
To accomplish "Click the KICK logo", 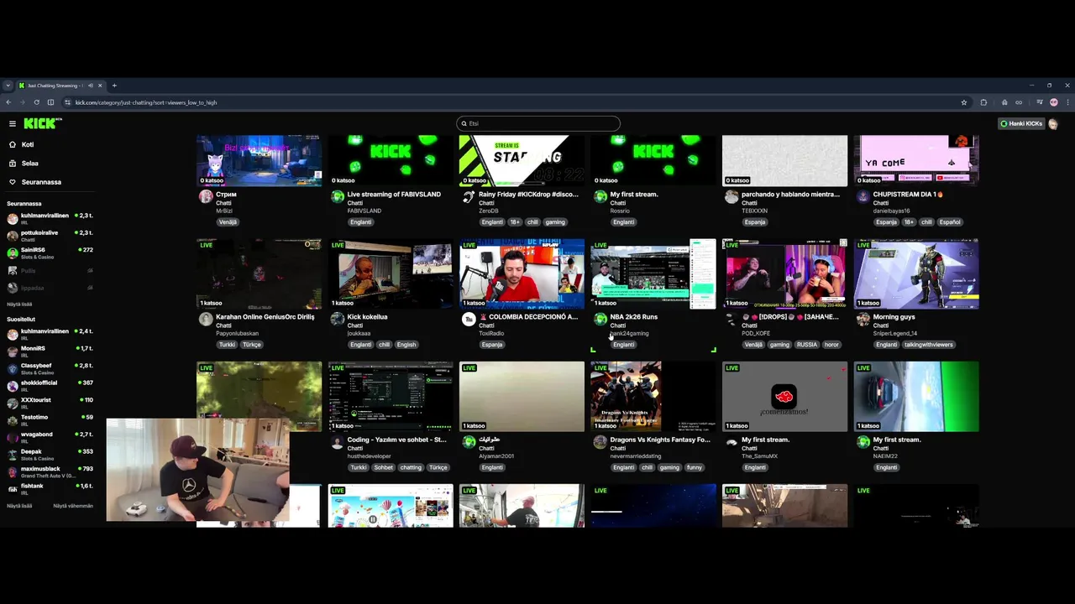I will coord(42,123).
